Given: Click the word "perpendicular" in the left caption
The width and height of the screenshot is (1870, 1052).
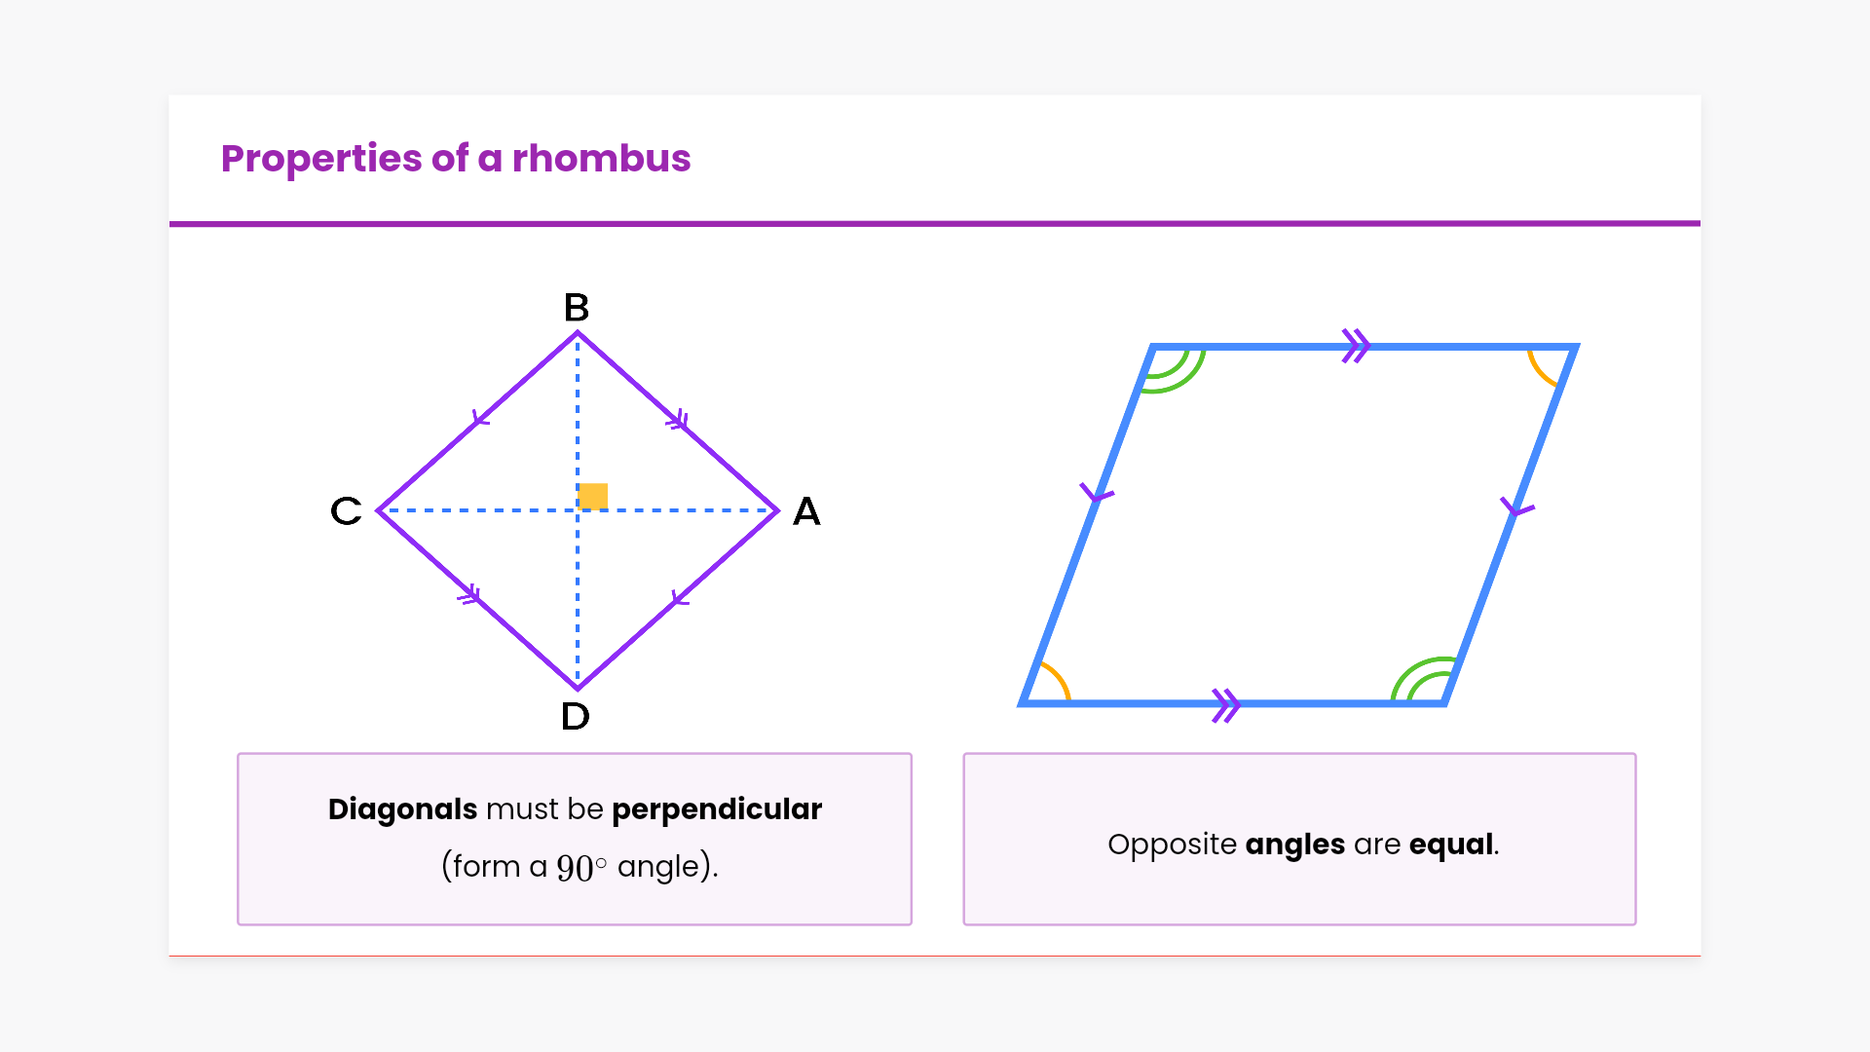Looking at the screenshot, I should tap(717, 809).
